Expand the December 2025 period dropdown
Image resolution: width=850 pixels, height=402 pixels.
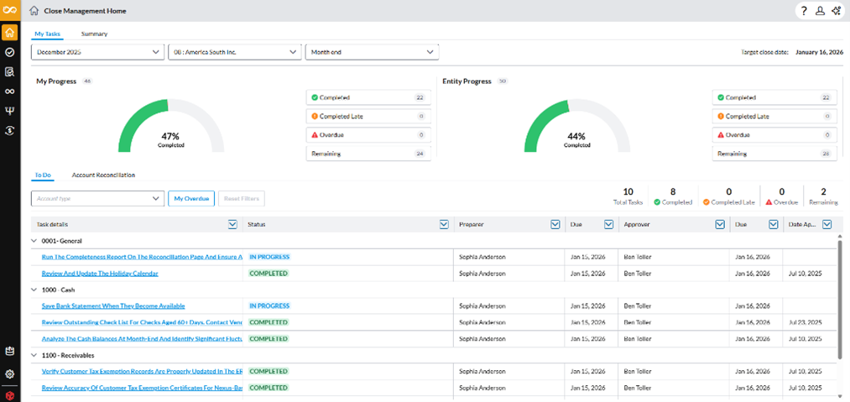(96, 52)
